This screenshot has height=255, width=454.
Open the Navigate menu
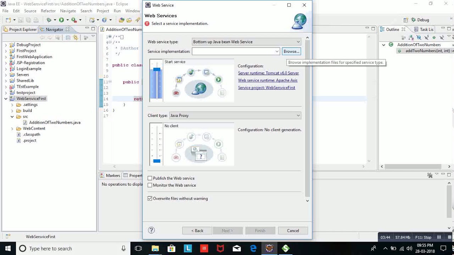68,11
